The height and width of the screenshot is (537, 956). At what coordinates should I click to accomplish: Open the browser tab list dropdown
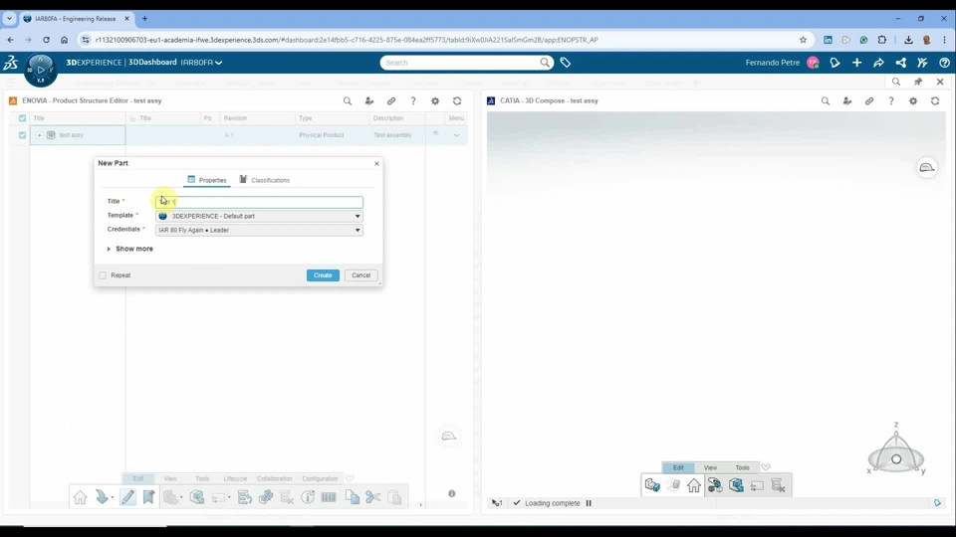pos(9,18)
